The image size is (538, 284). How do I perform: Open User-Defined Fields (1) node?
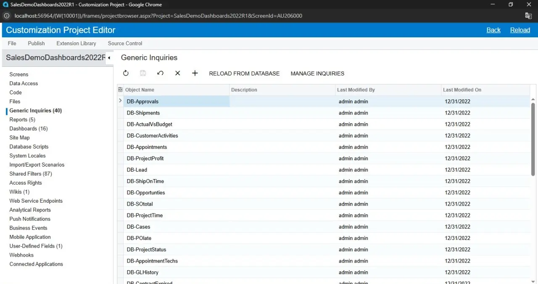coord(36,246)
